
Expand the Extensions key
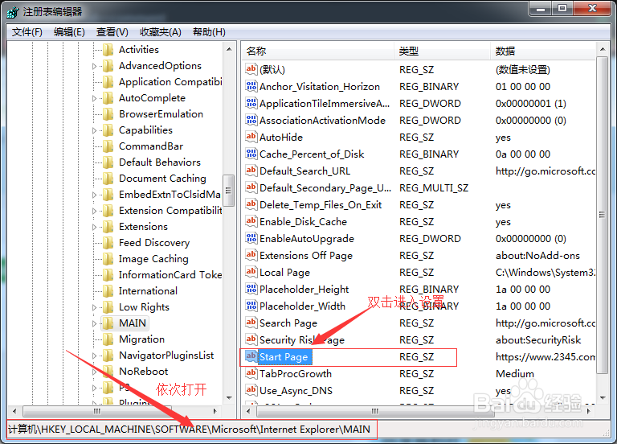tap(95, 227)
